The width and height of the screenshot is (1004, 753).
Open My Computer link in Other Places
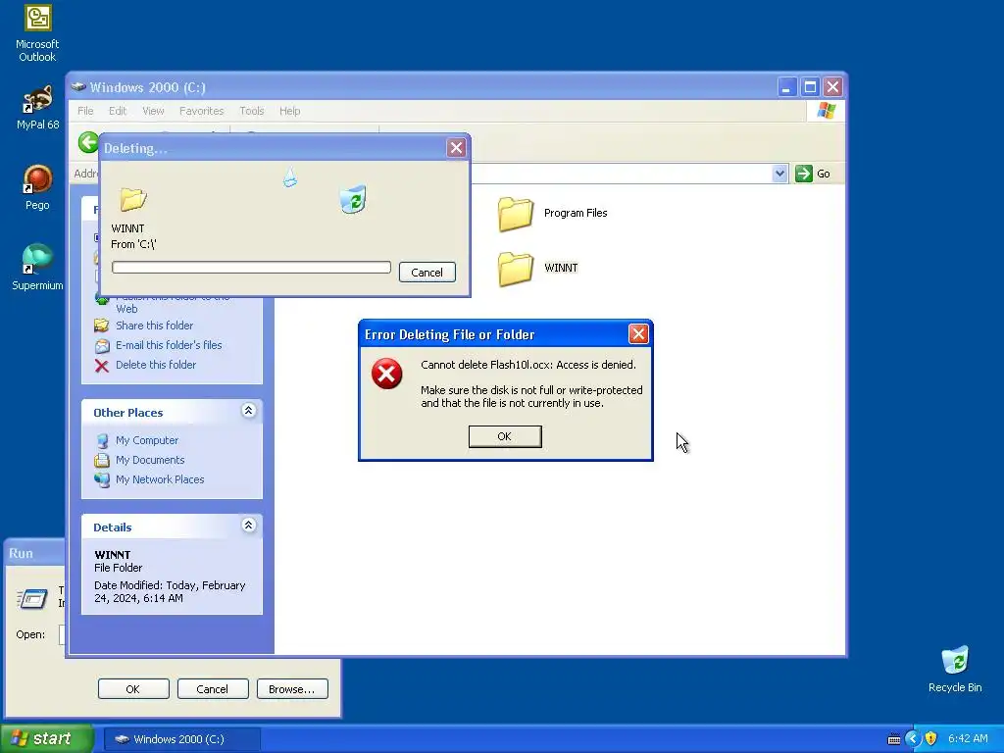click(147, 440)
